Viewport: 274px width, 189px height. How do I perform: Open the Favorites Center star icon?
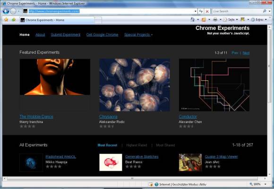(x=6, y=20)
